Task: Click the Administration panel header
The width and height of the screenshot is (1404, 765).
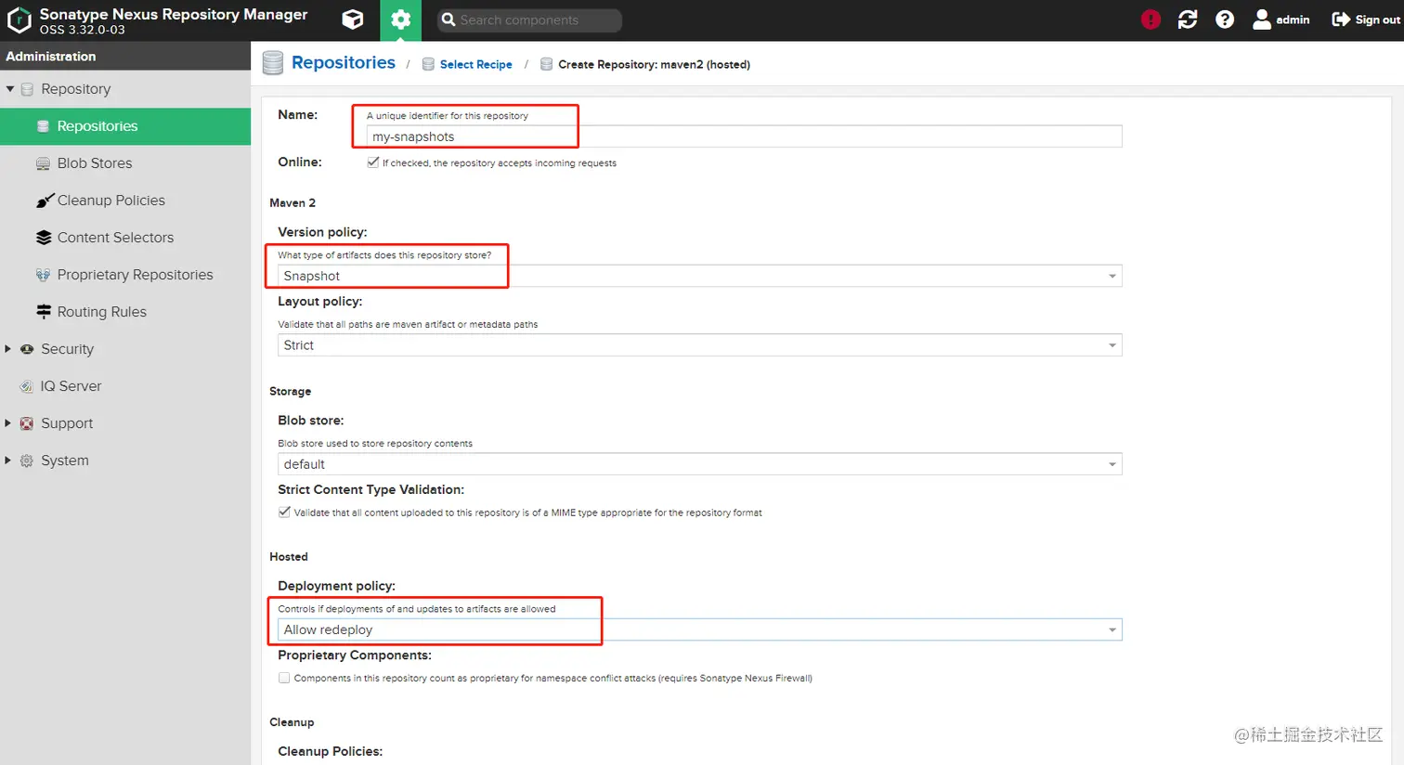Action: 125,56
